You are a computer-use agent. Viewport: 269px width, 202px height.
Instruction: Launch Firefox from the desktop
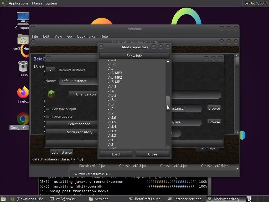(x=23, y=92)
